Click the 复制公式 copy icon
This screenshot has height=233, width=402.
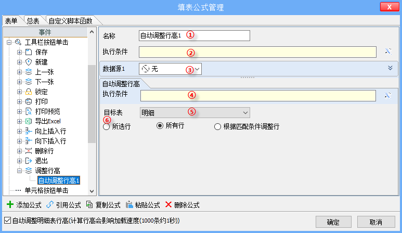coord(89,204)
